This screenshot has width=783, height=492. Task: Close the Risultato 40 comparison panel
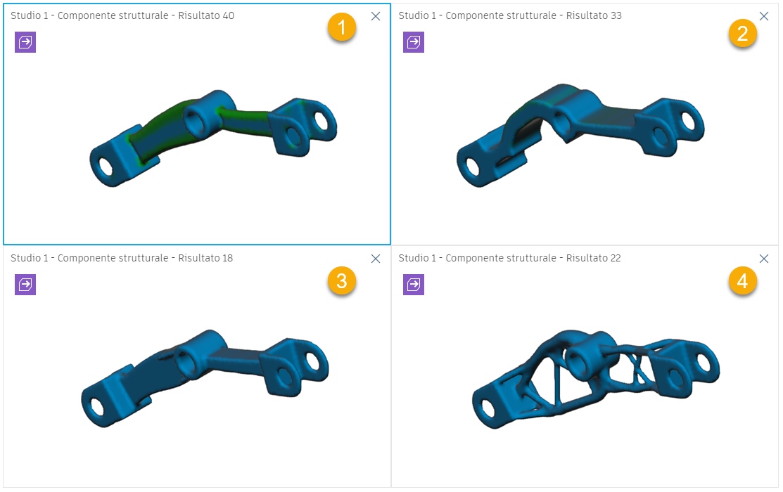click(x=376, y=16)
